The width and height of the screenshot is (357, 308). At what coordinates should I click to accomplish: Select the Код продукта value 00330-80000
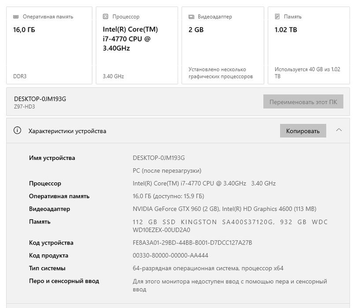(170, 256)
